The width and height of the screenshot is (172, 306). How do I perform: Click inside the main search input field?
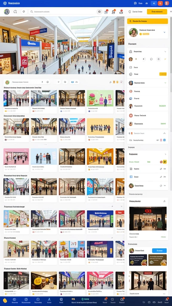[63, 12]
